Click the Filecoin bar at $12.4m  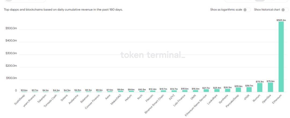(x=153, y=91)
